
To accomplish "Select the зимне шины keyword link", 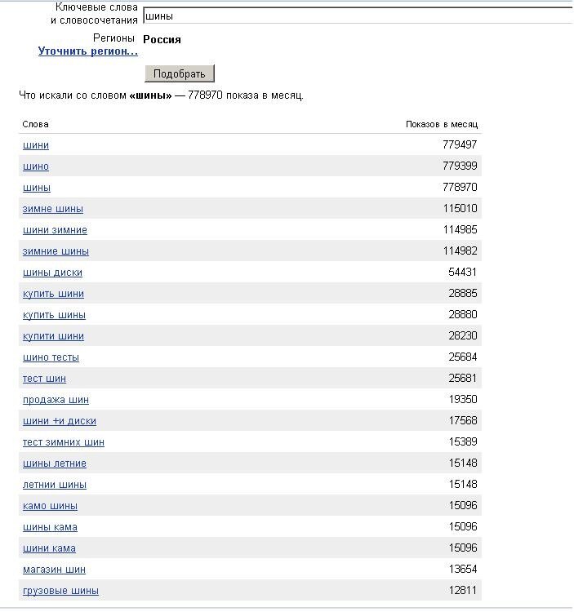I will point(53,209).
